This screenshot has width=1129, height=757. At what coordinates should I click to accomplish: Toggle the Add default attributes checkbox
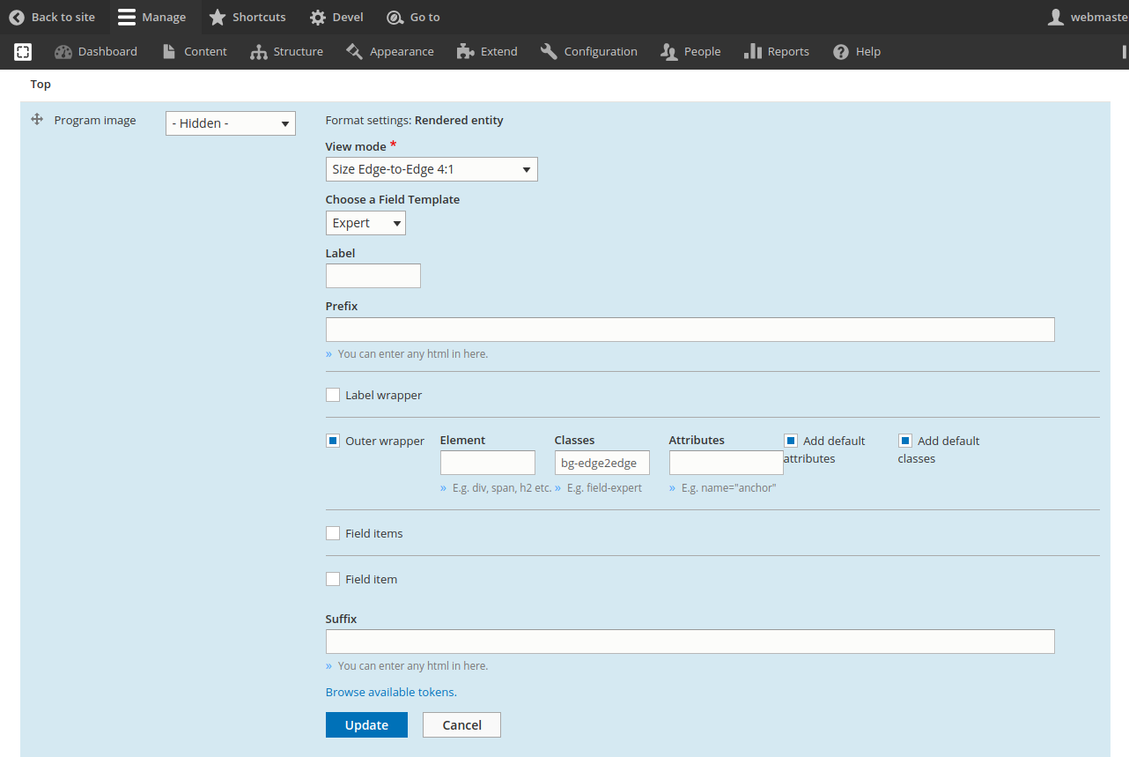[x=791, y=441]
